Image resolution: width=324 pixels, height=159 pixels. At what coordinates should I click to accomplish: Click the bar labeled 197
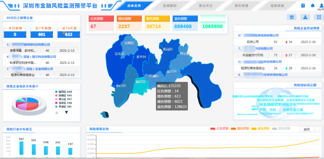pyautogui.click(x=70, y=151)
